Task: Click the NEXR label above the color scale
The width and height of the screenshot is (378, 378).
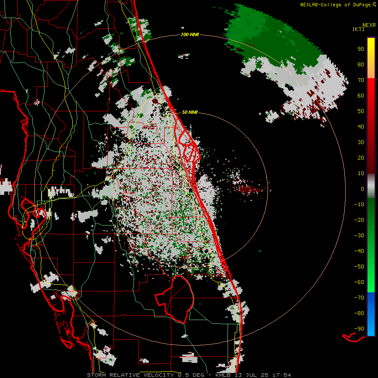Action: coord(369,25)
